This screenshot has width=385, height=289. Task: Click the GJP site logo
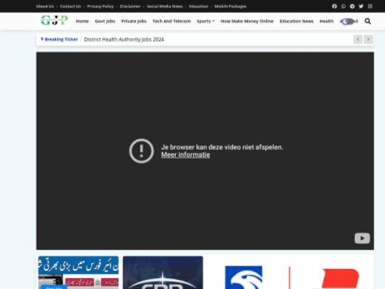click(54, 21)
